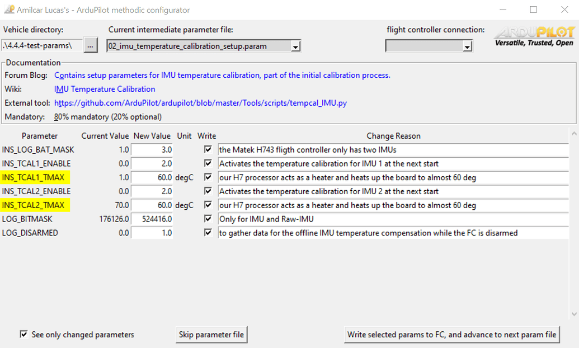Viewport: 579px width, 348px height.
Task: Click the configurator application icon in title bar
Action: (x=10, y=10)
